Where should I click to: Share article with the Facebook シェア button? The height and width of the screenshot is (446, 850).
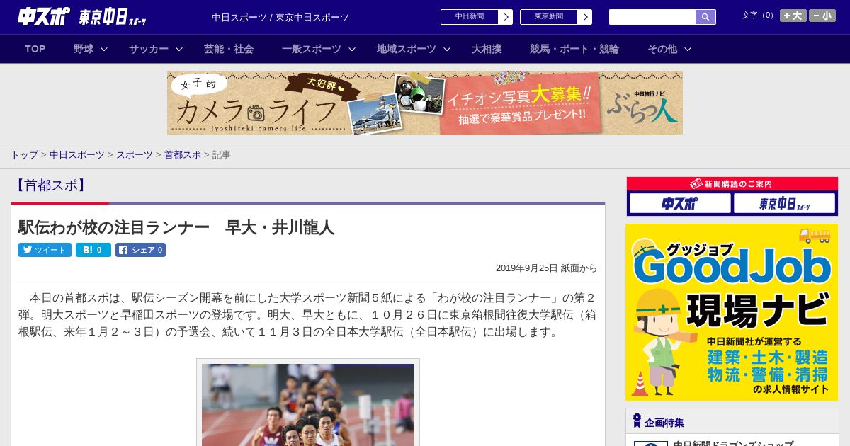[140, 250]
